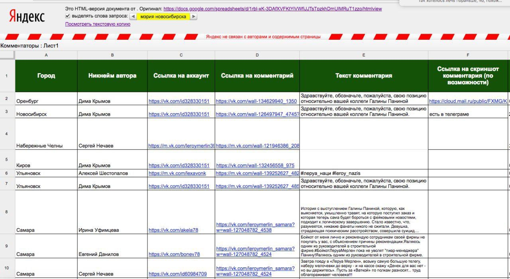Screen dimensions: 510x279
Task: Select row 1 header number
Action: click(7, 76)
